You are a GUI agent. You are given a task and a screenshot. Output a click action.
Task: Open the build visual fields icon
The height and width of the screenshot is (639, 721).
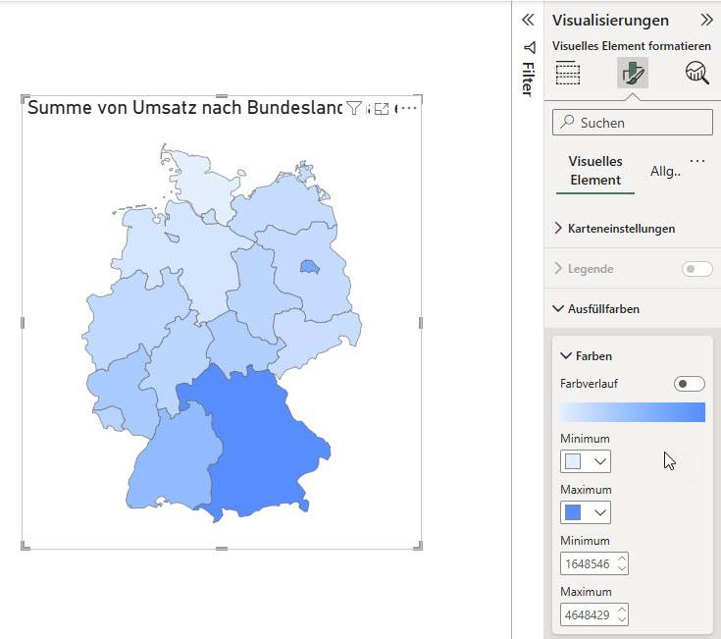point(568,74)
